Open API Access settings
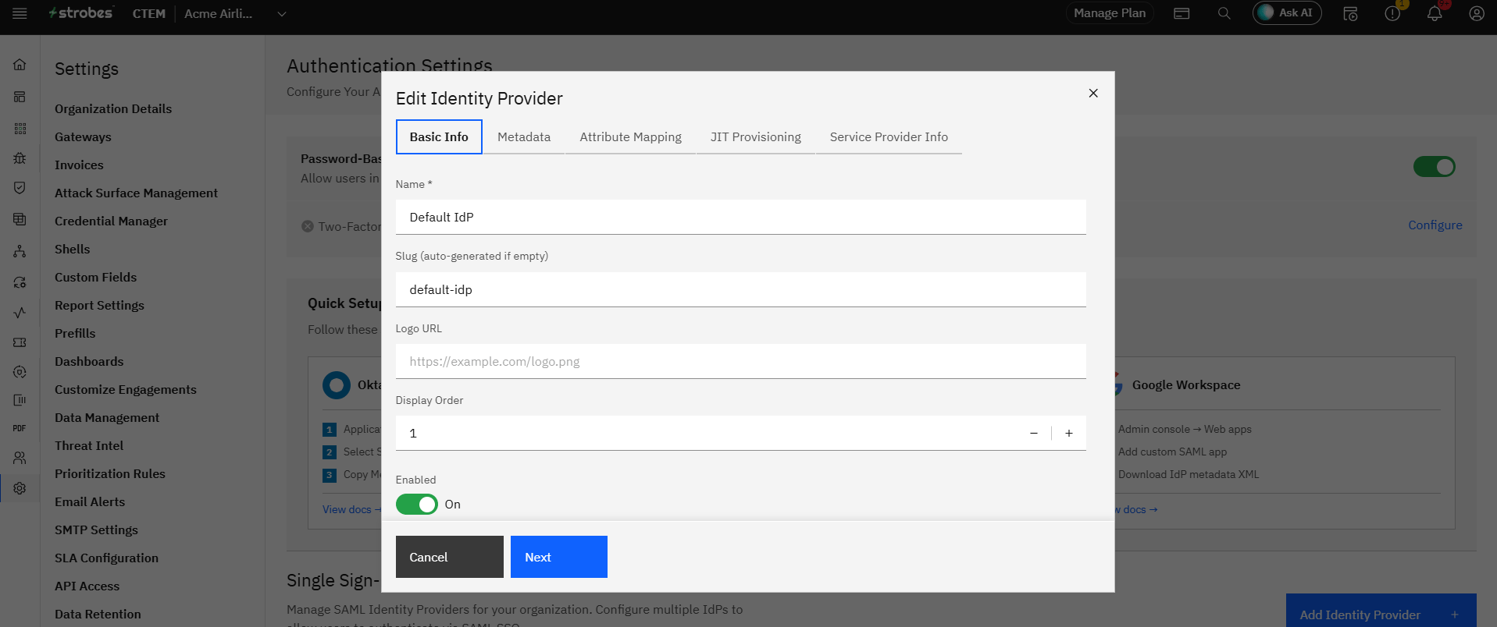This screenshot has width=1497, height=627. pos(87,586)
